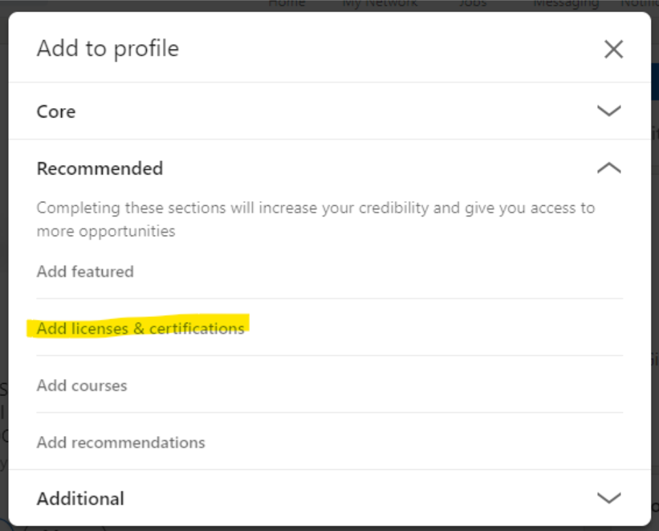Select Add courses
659x531 pixels.
pyautogui.click(x=82, y=385)
